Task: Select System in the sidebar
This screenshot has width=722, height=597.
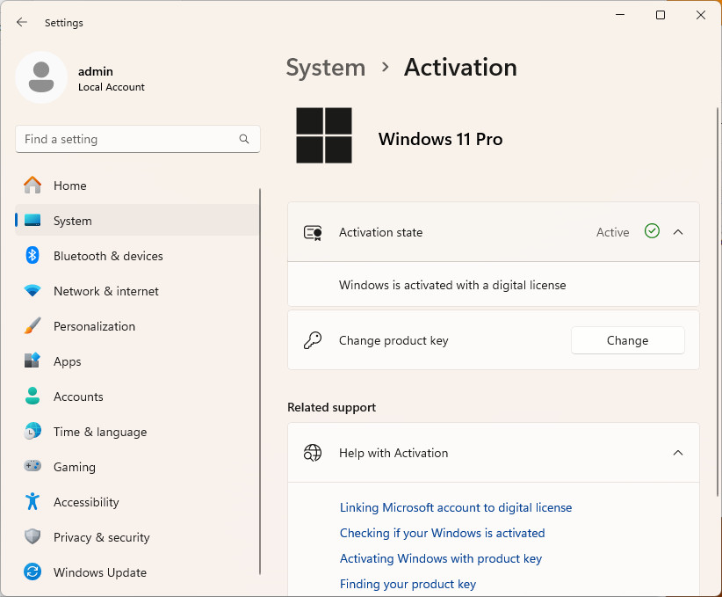Action: (x=137, y=221)
